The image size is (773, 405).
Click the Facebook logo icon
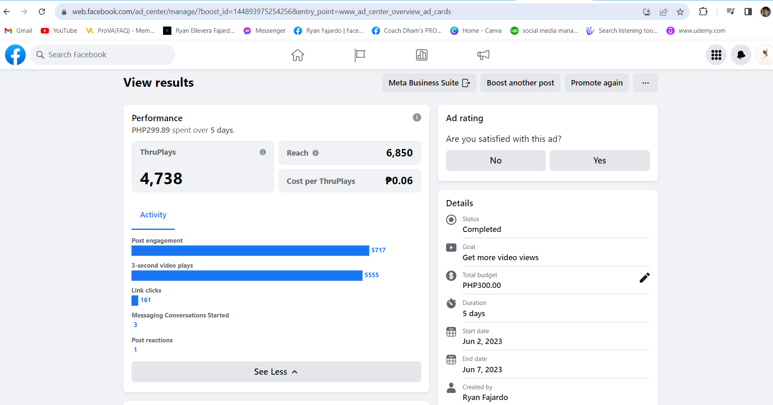15,55
